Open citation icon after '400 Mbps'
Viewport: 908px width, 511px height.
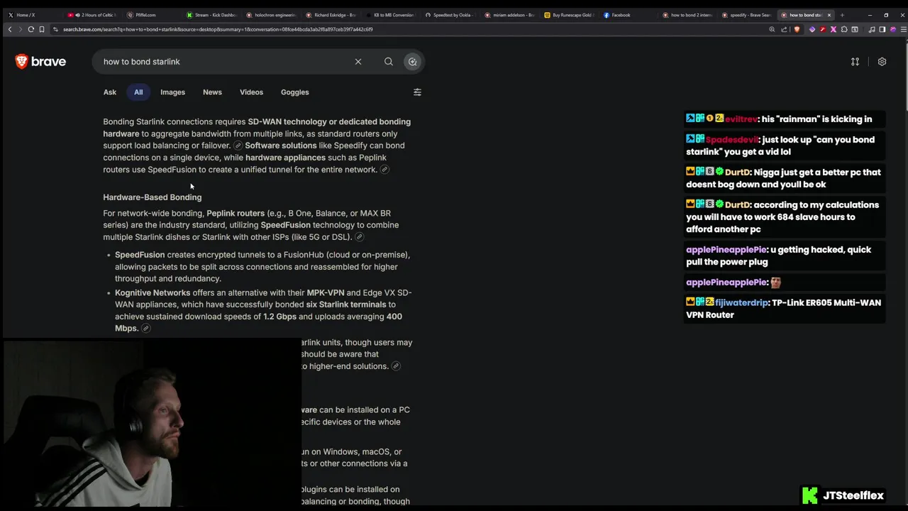point(146,329)
